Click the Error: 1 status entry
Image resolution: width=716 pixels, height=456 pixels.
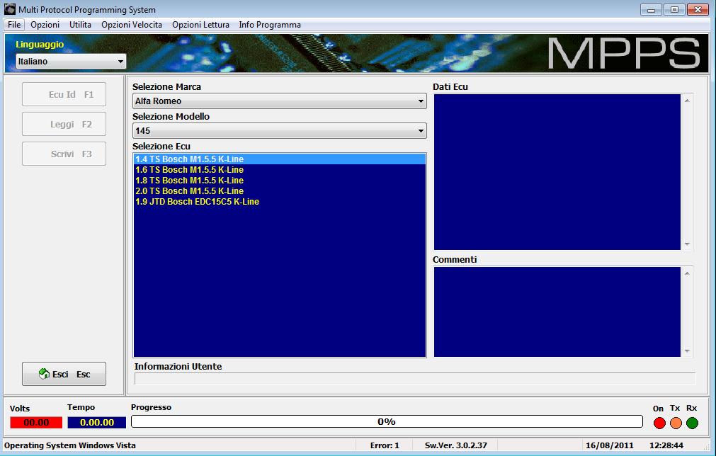pos(385,445)
